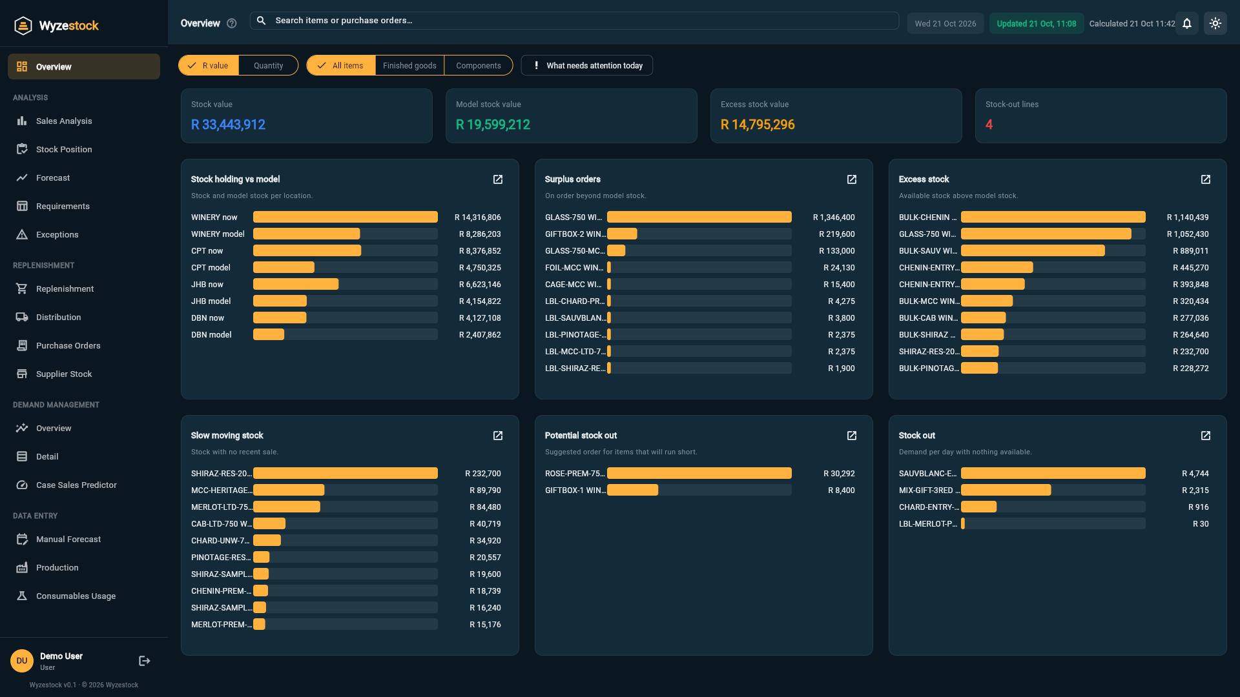
Task: Open Consumables Usage
Action: (84, 596)
